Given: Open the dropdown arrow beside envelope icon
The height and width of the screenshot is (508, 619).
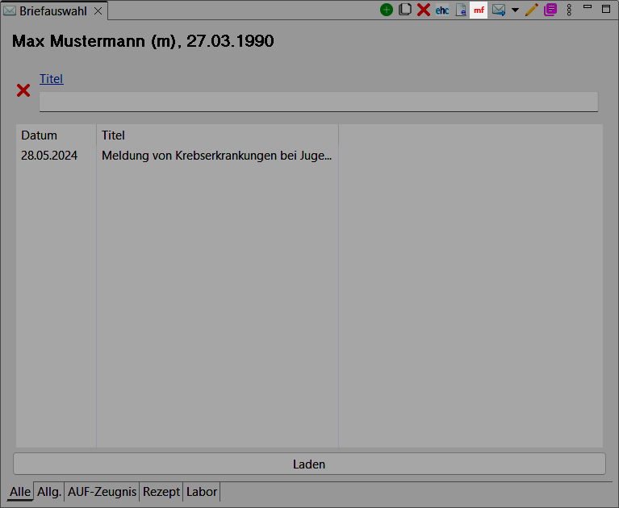Looking at the screenshot, I should click(x=515, y=10).
